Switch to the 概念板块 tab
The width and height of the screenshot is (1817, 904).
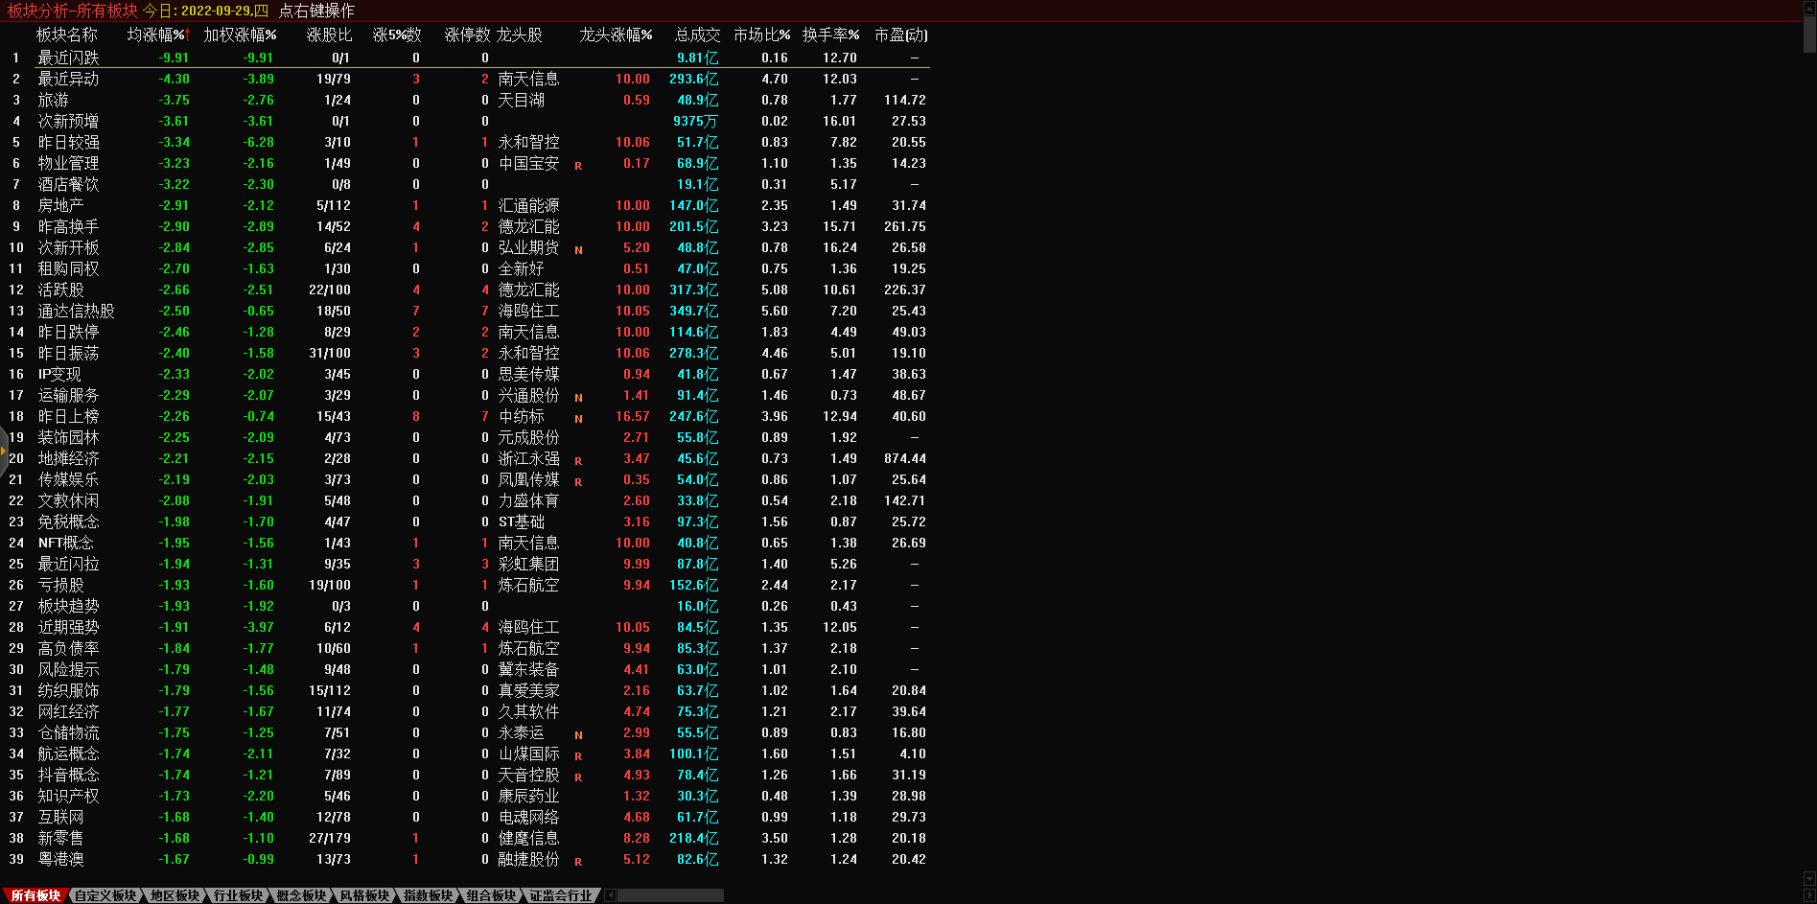[x=301, y=895]
